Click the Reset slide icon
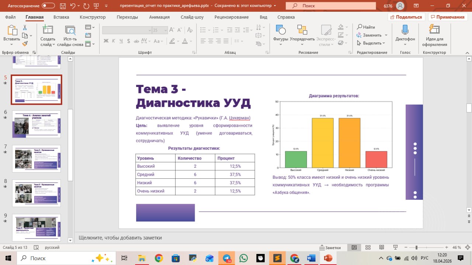Screen dimensions: 472x265 tap(88, 36)
